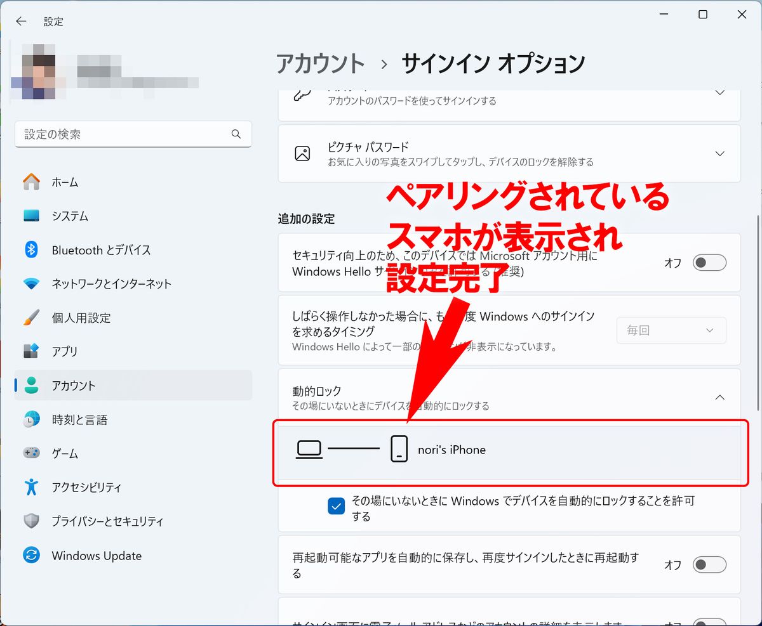This screenshot has width=762, height=626.
Task: Click the Gaming controller icon
Action: pyautogui.click(x=31, y=453)
